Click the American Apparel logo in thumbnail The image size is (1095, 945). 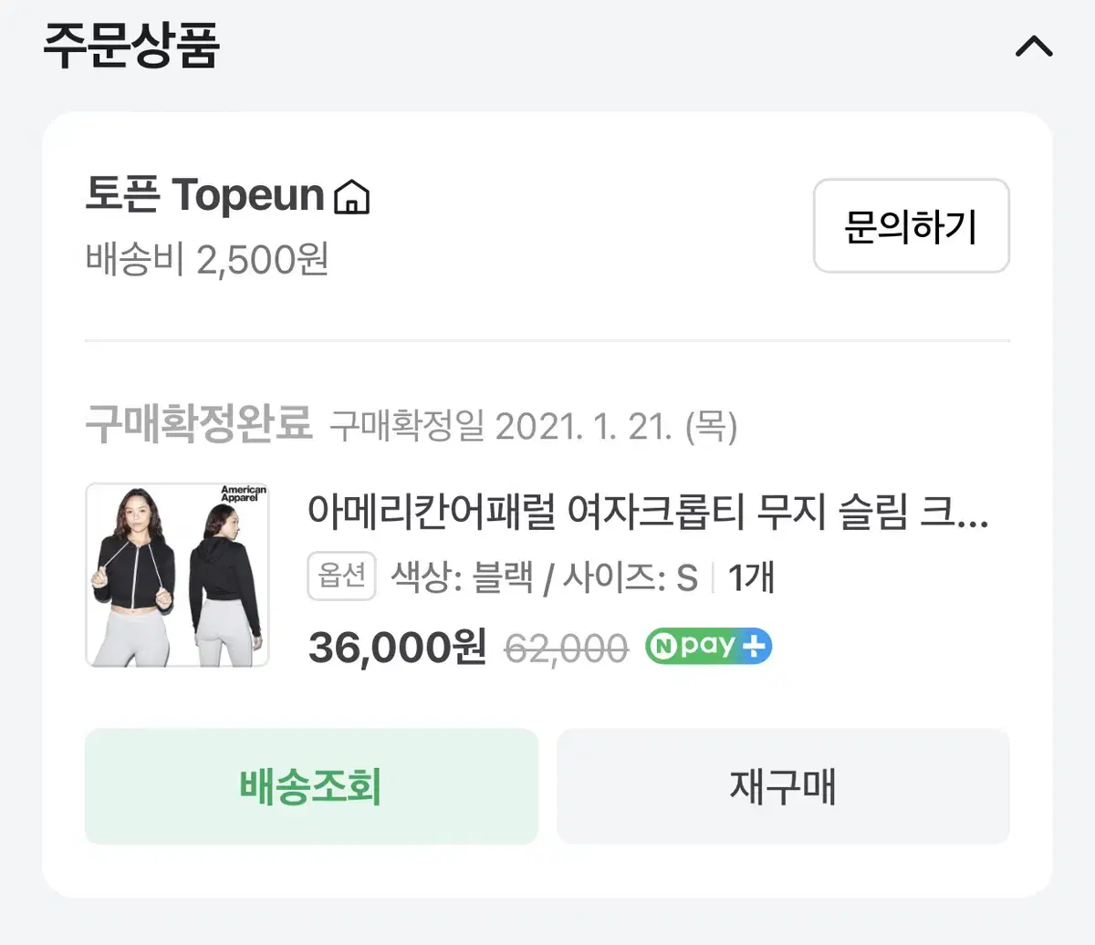pyautogui.click(x=244, y=494)
